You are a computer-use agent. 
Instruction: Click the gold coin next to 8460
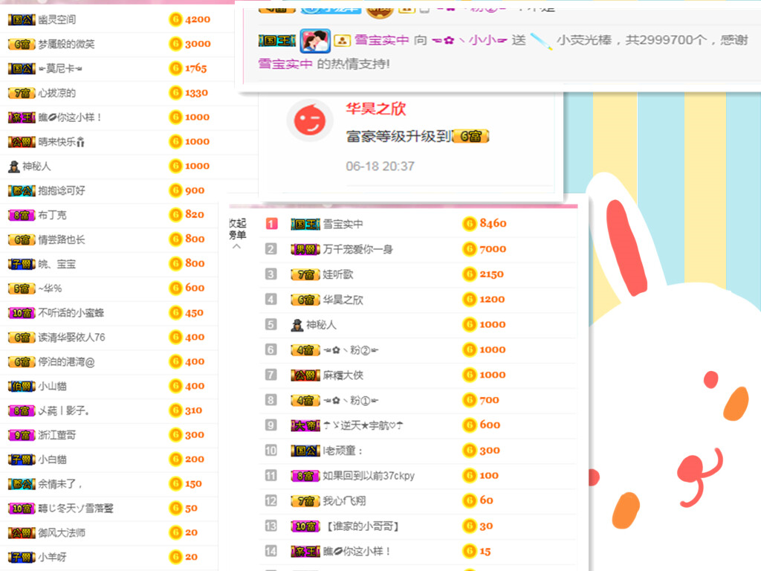470,224
